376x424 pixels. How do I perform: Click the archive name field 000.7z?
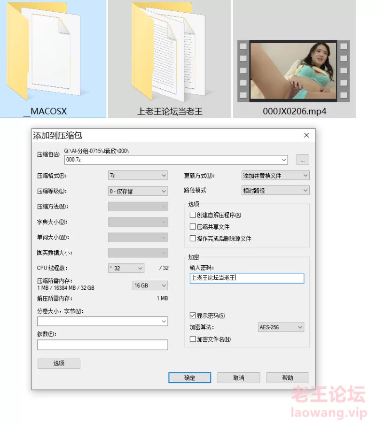tap(176, 160)
